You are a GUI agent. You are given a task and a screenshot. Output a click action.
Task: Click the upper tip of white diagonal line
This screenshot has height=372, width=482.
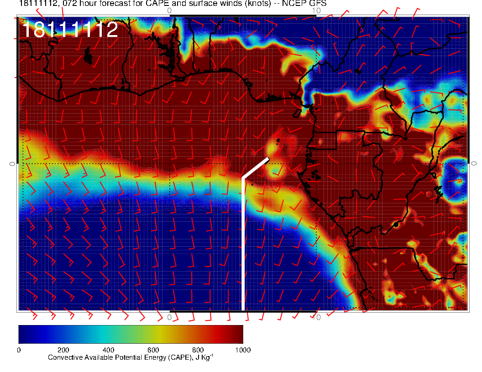click(x=267, y=159)
